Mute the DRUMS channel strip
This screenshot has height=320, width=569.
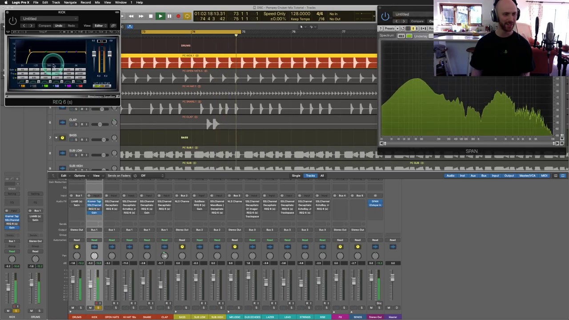(x=72, y=308)
